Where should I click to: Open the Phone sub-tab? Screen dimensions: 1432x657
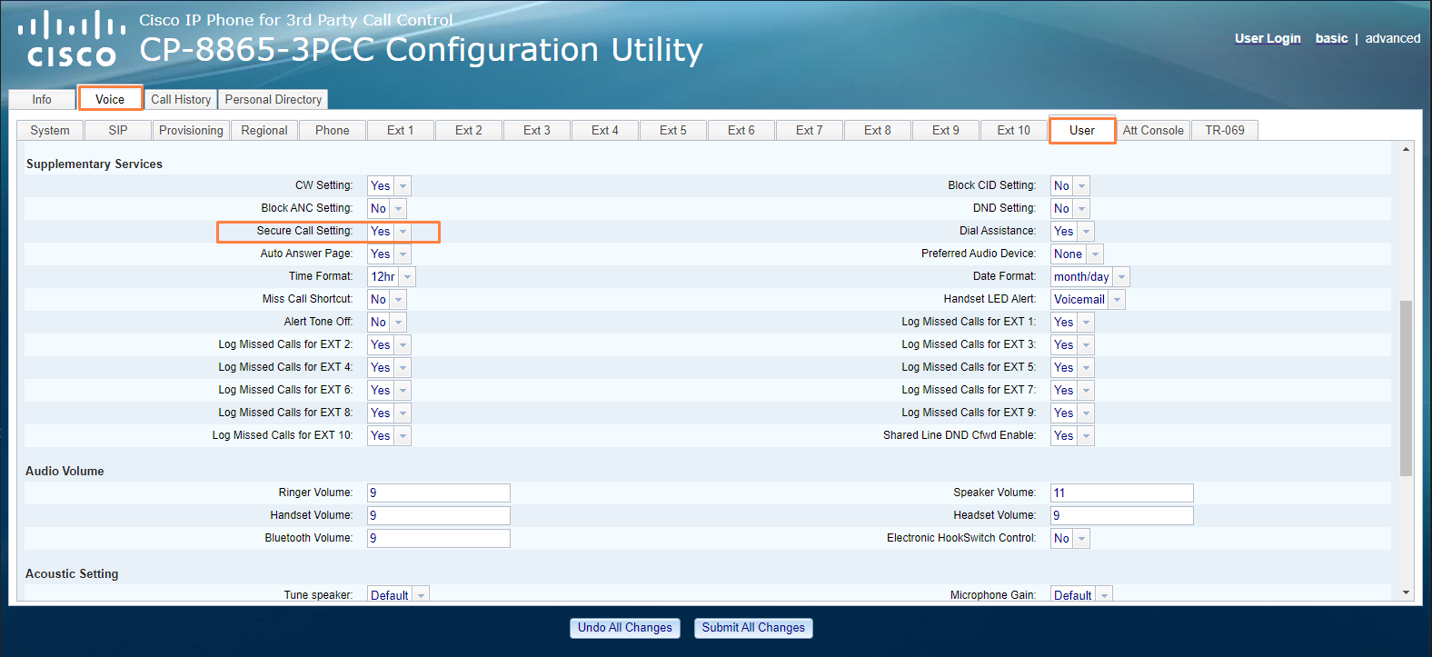(x=333, y=130)
